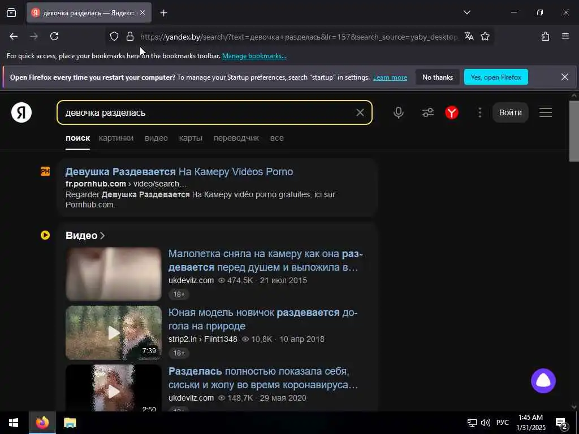Bookmark this page with the star
This screenshot has height=434, width=579.
coord(485,36)
